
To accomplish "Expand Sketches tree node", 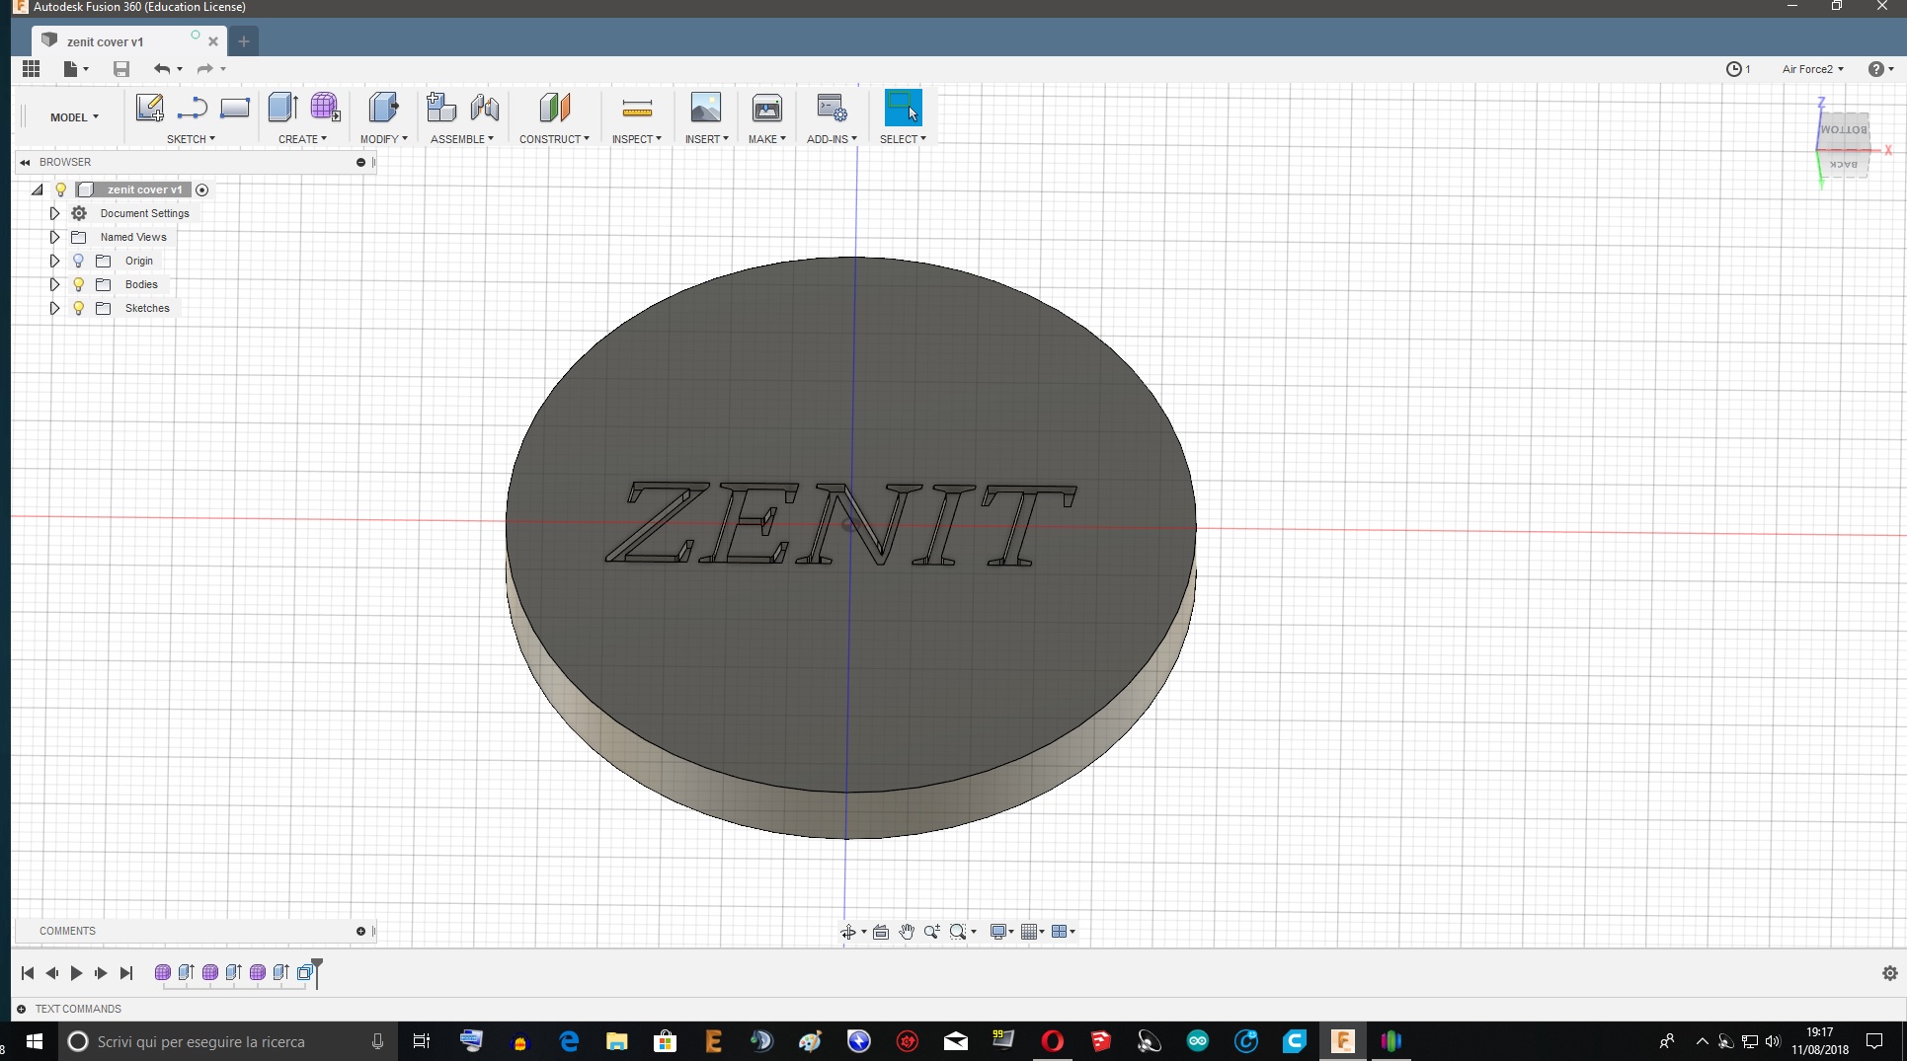I will click(x=54, y=308).
